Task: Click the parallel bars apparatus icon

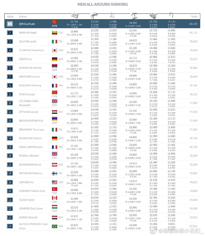Action: tap(153, 15)
